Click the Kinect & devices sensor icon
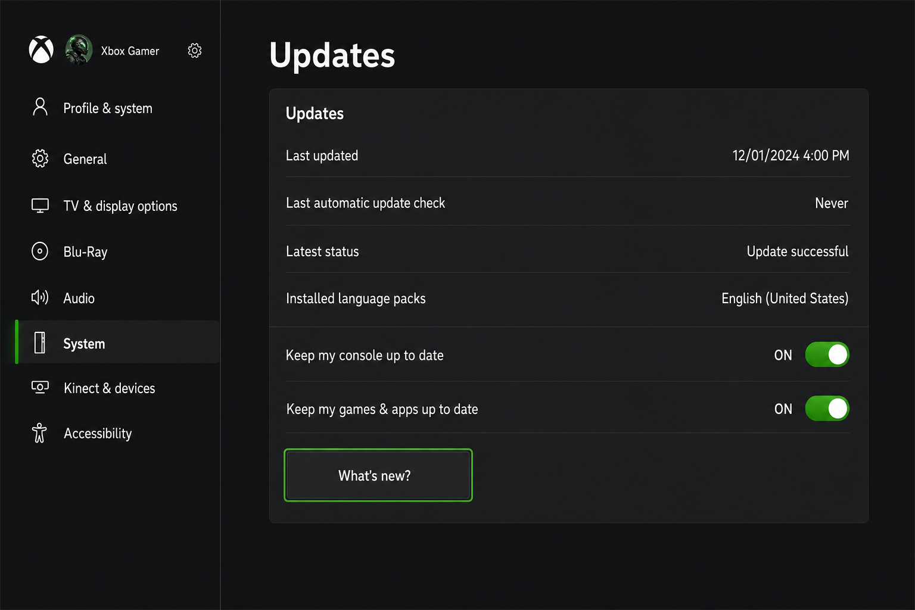 click(40, 387)
